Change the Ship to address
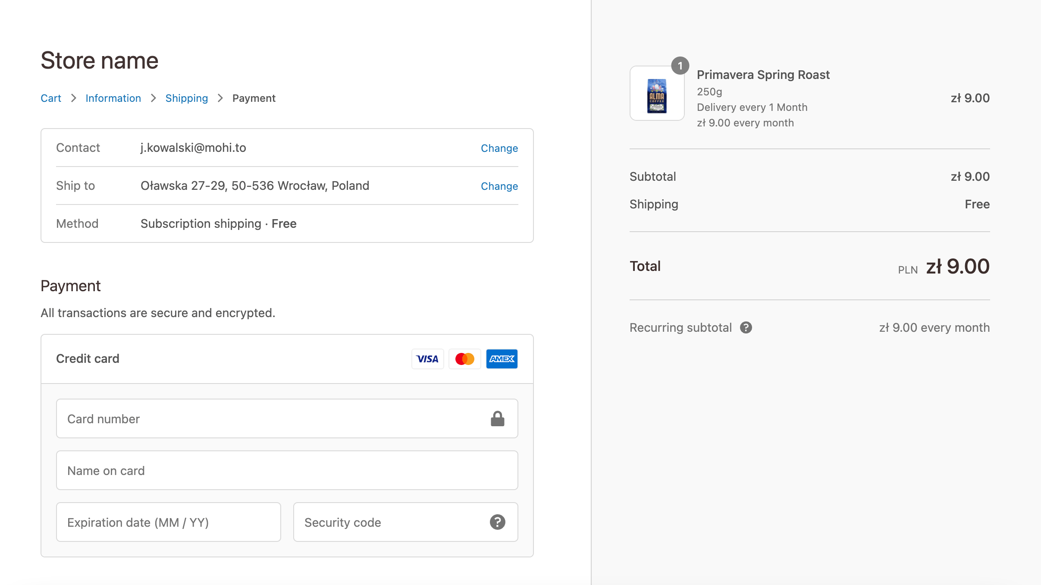The image size is (1041, 585). (499, 186)
